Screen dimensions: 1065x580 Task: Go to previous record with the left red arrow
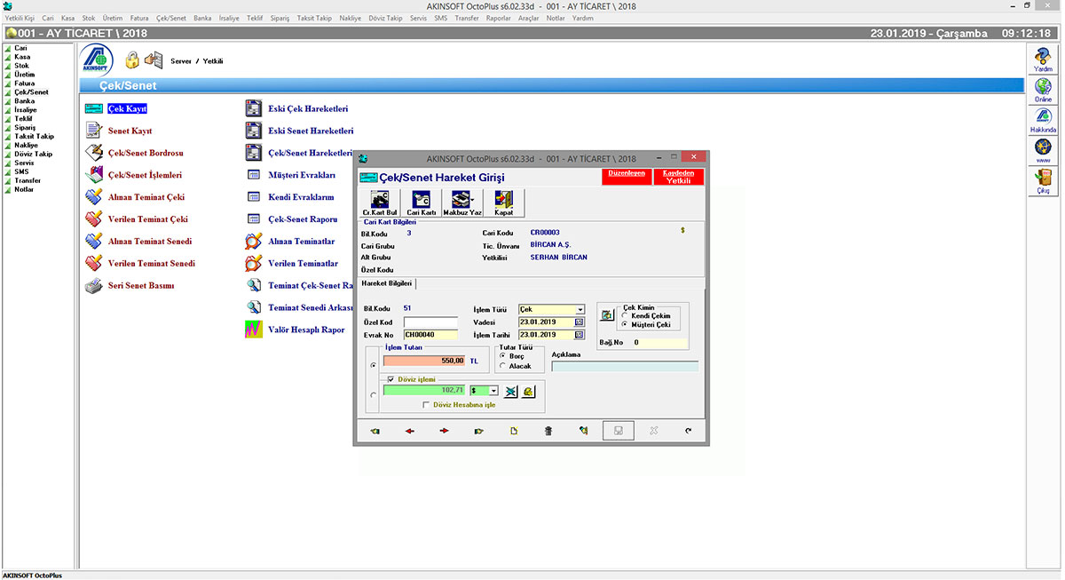pyautogui.click(x=410, y=431)
